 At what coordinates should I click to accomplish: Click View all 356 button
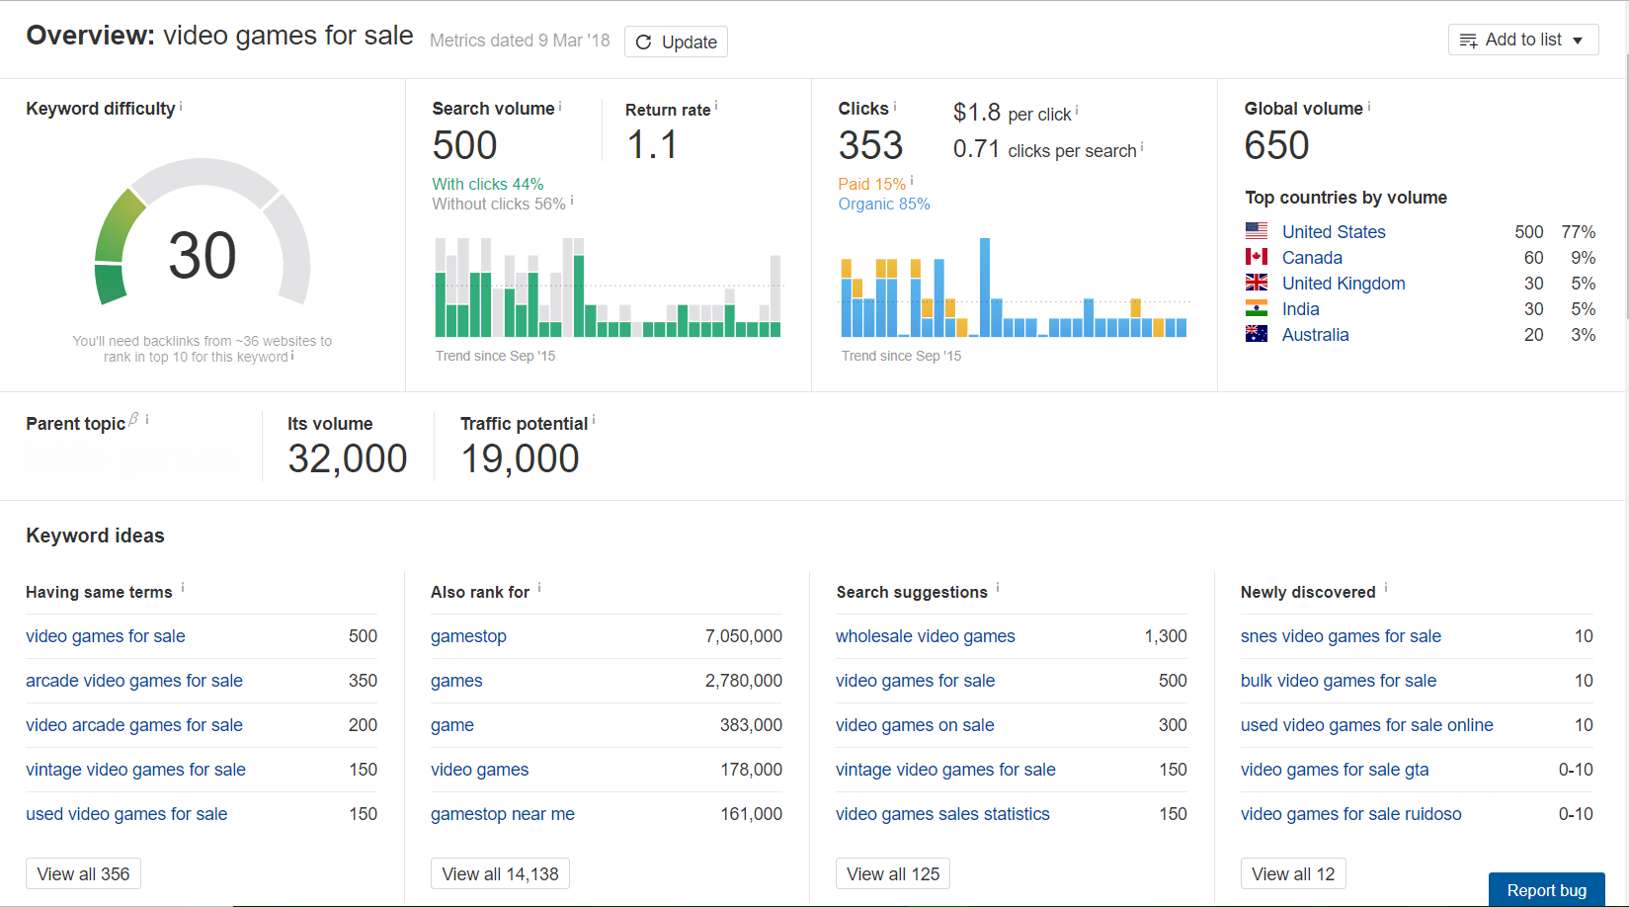[83, 874]
